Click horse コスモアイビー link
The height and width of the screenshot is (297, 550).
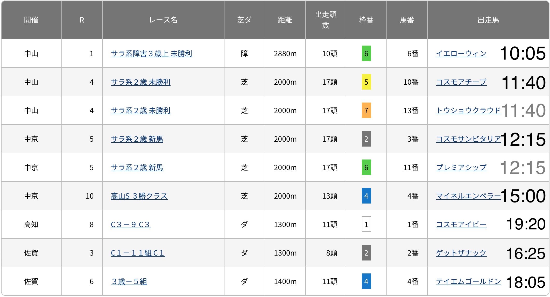[x=461, y=224]
